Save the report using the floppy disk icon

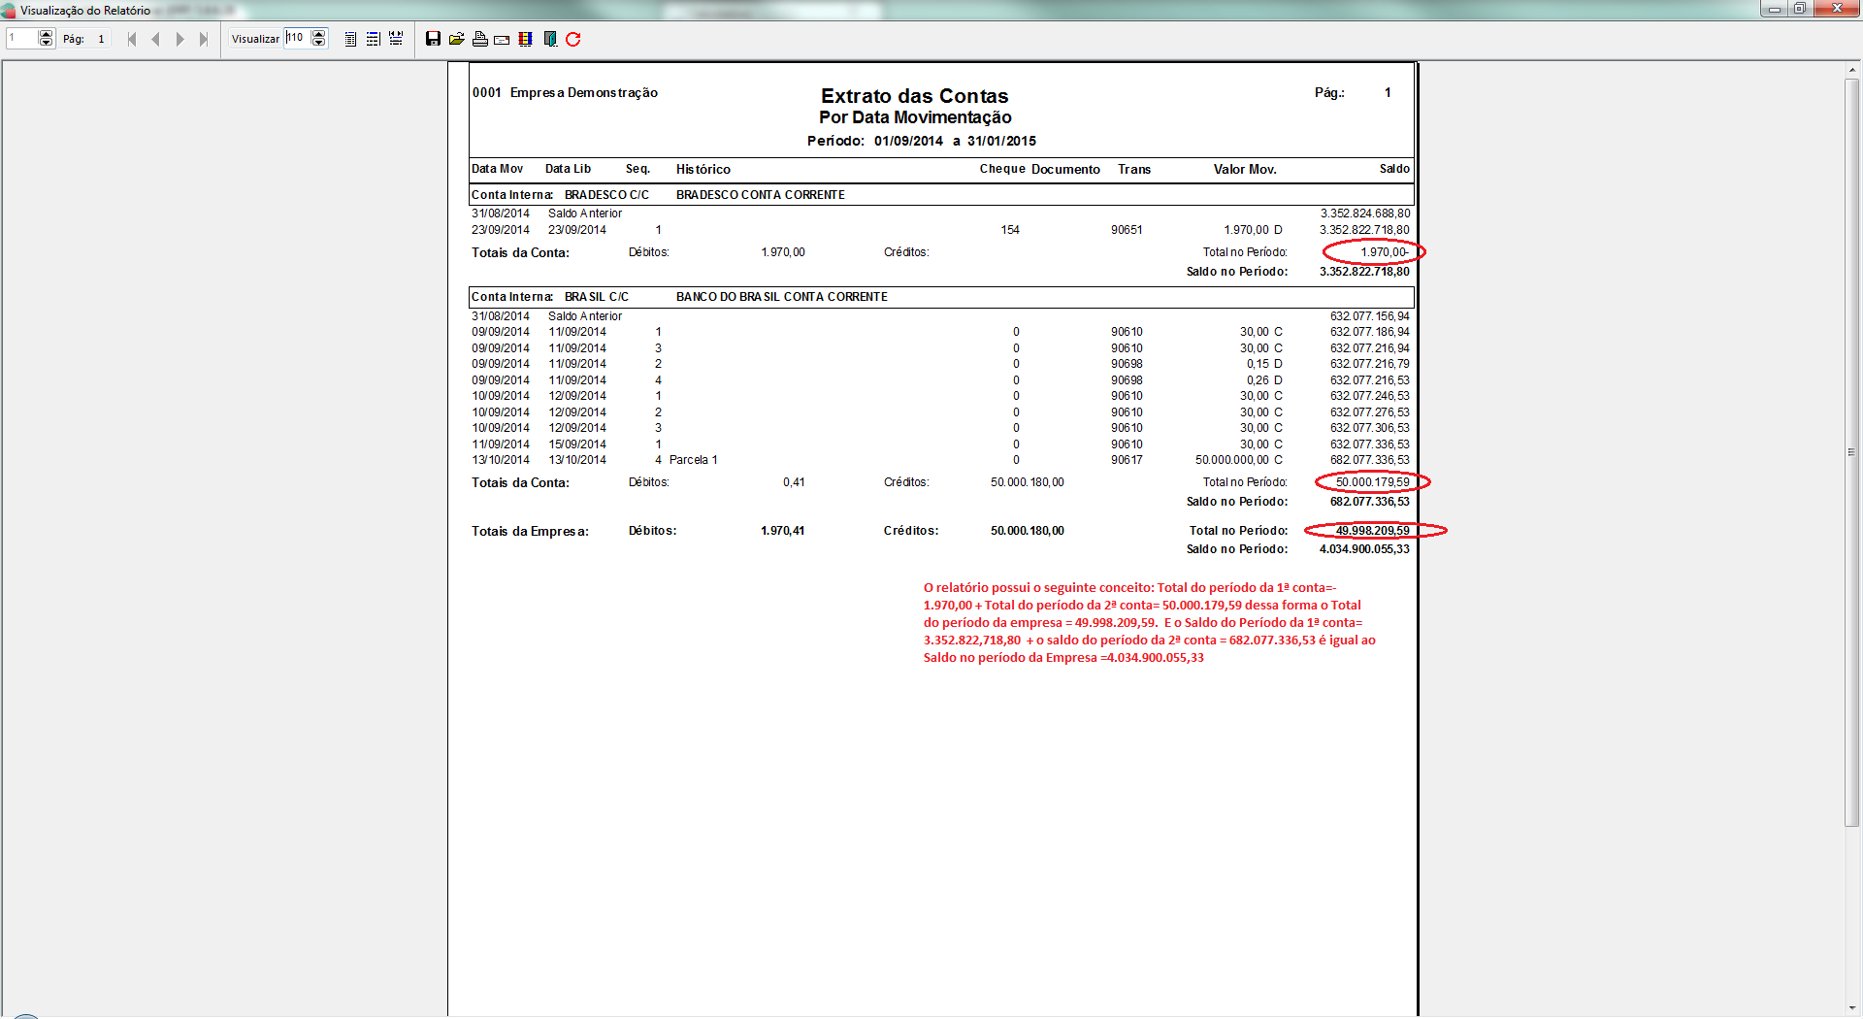[x=433, y=39]
